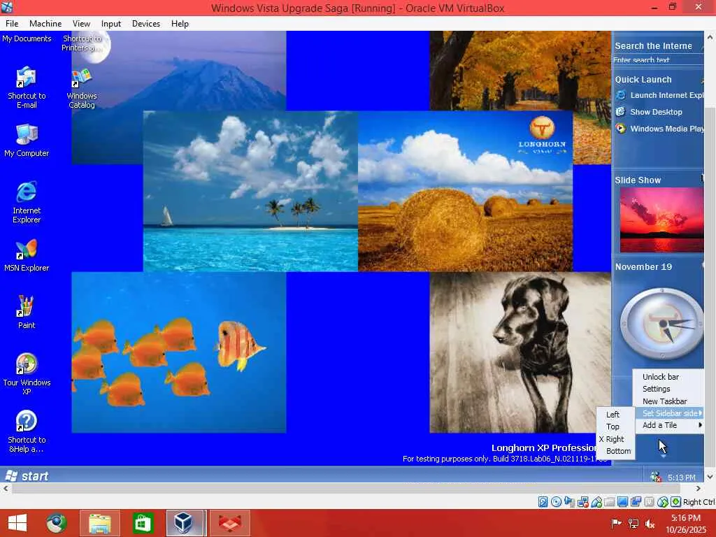Select the checked Right sidebar option
The image size is (716, 537).
[615, 439]
